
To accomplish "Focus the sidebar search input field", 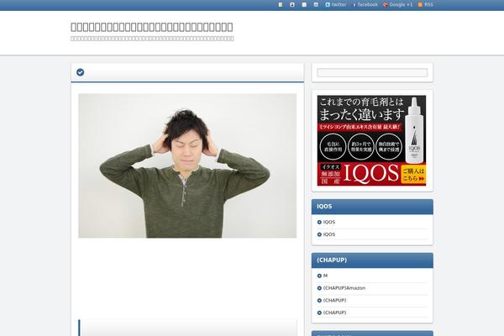I will pos(372,73).
